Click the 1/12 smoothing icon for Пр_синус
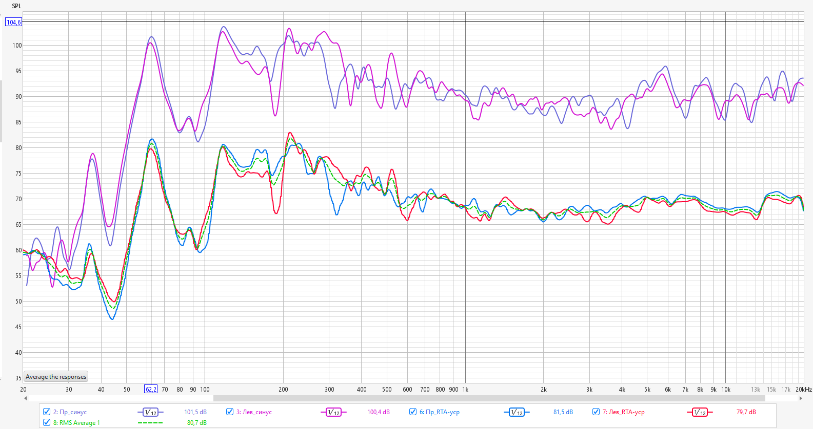This screenshot has height=429, width=813. (x=150, y=412)
